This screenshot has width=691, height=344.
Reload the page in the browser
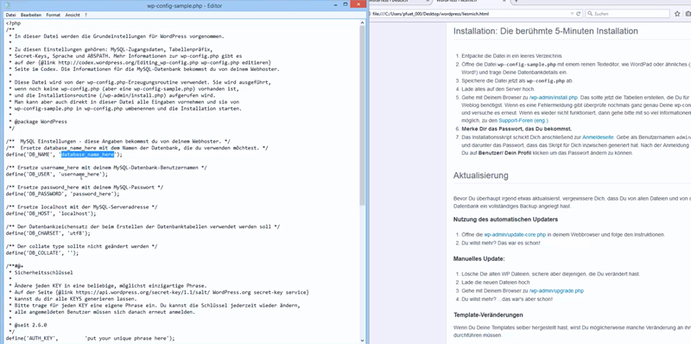click(x=579, y=14)
